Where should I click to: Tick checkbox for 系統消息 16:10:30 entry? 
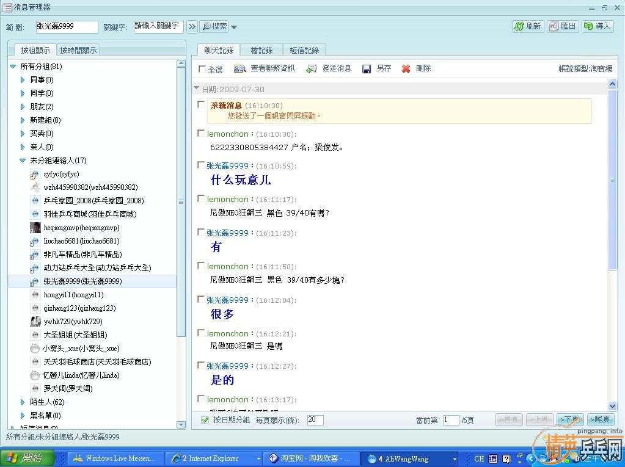coord(201,105)
